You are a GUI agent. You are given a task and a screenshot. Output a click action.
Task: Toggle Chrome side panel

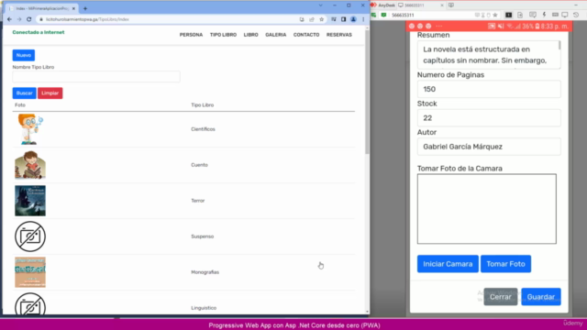click(343, 19)
